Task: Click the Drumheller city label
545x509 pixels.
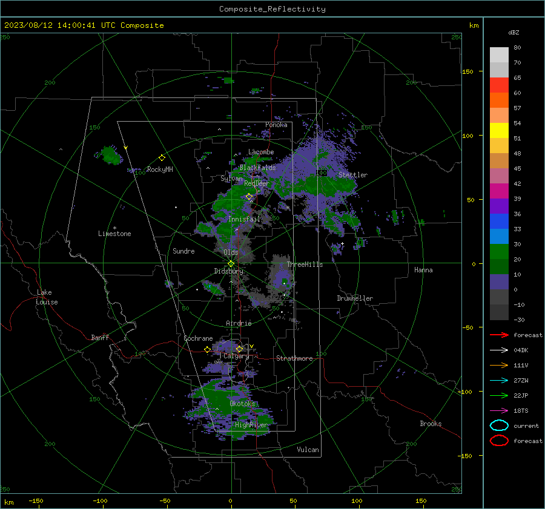Action: [x=355, y=298]
